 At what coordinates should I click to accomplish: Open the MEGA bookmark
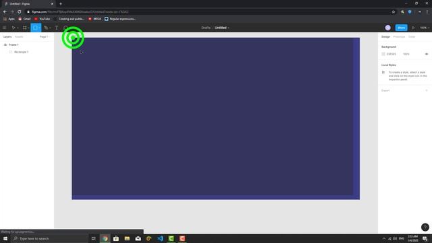[x=94, y=19]
